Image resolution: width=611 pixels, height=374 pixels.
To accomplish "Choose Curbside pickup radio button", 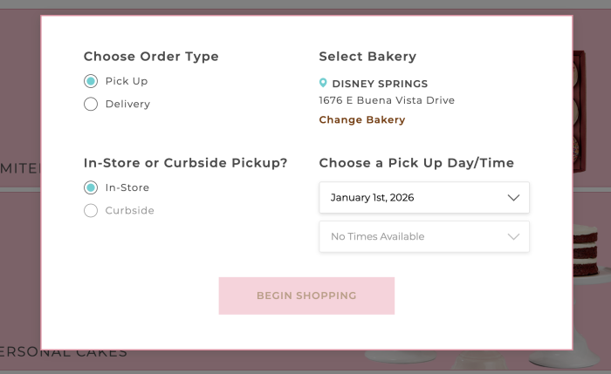I will (x=91, y=210).
